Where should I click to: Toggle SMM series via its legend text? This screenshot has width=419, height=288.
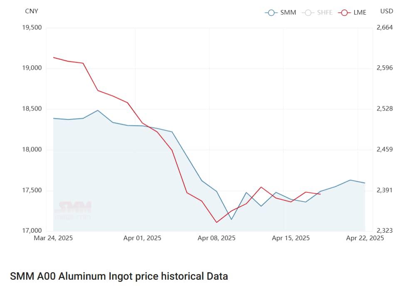pos(288,12)
